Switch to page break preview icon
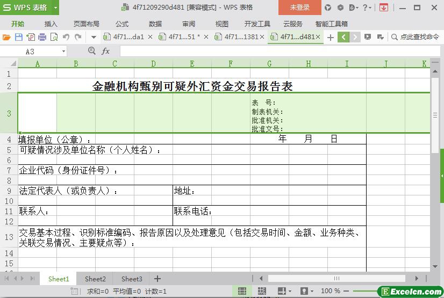The image size is (444, 298). coord(262,290)
